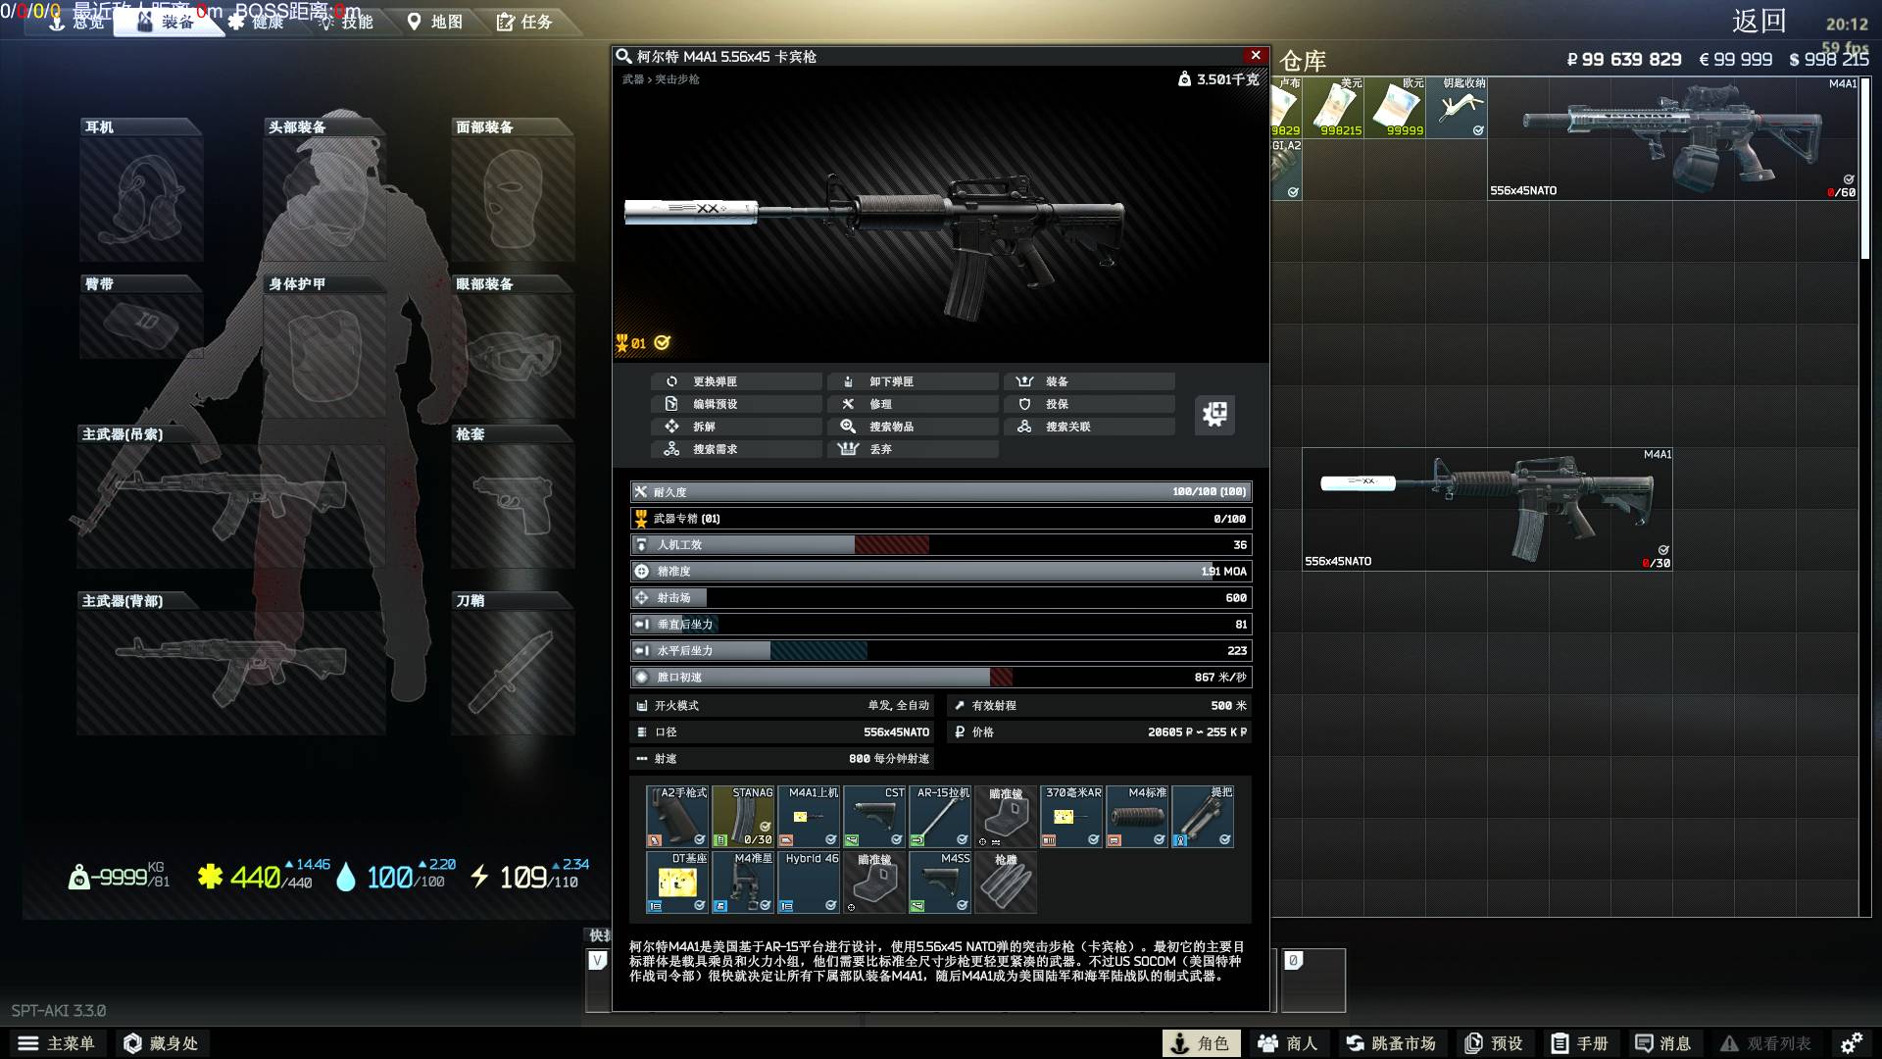Select the modded M4A1 with drum magazine in stash

point(1672,138)
